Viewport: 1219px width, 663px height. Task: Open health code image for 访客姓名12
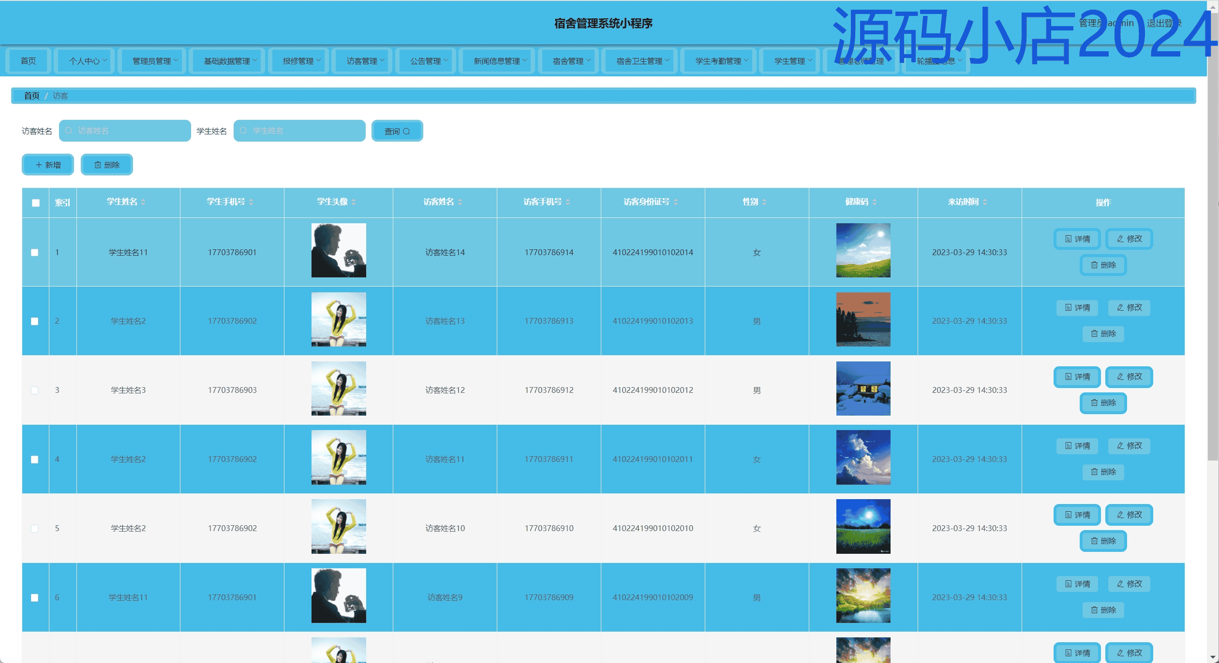click(x=863, y=389)
